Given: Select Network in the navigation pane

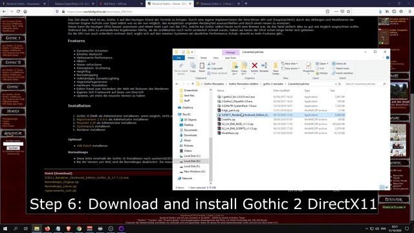Looking at the screenshot, I should pyautogui.click(x=187, y=179).
